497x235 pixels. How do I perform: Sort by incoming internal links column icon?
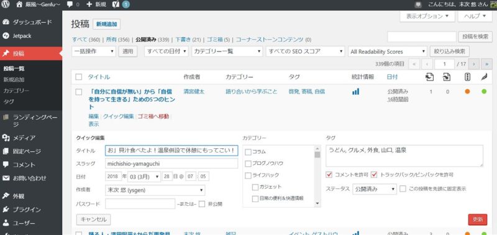tap(447, 77)
